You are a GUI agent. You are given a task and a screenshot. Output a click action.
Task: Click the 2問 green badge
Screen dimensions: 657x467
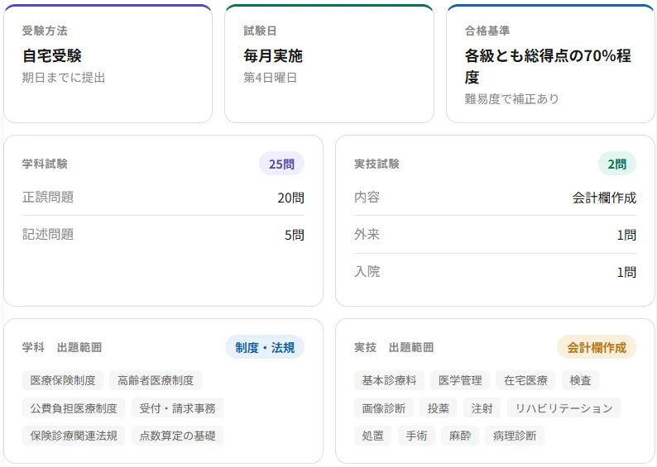pos(617,164)
